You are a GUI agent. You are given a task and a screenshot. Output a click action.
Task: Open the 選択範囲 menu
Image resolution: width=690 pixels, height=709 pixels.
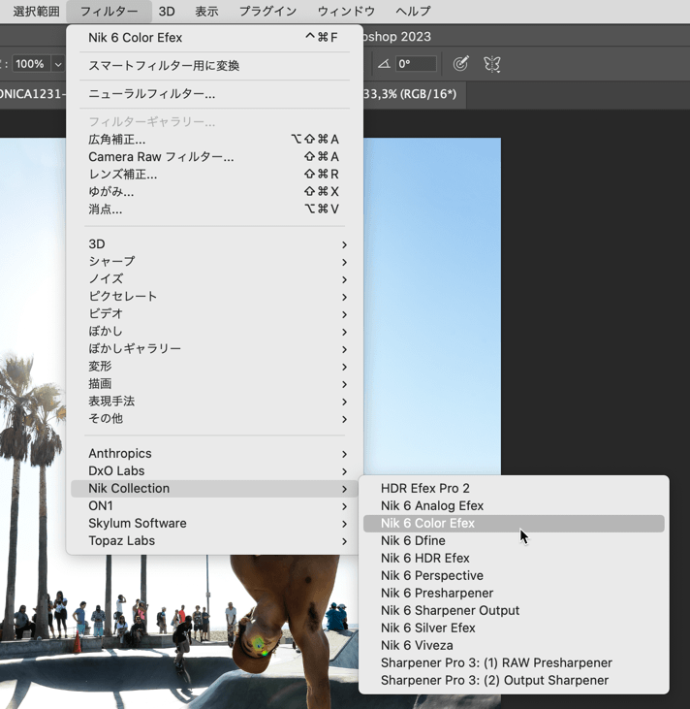pyautogui.click(x=37, y=11)
